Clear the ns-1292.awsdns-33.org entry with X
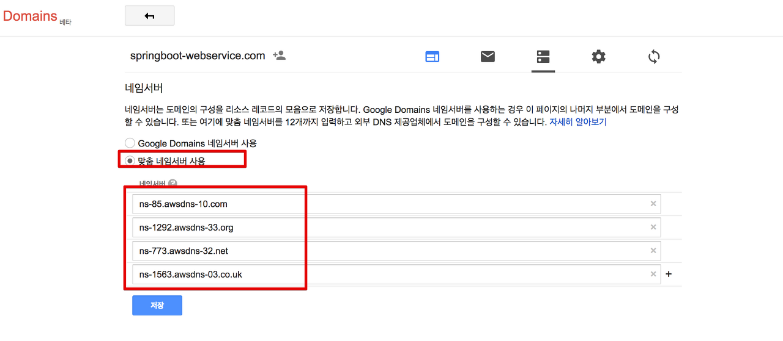This screenshot has width=783, height=341. pyautogui.click(x=653, y=228)
